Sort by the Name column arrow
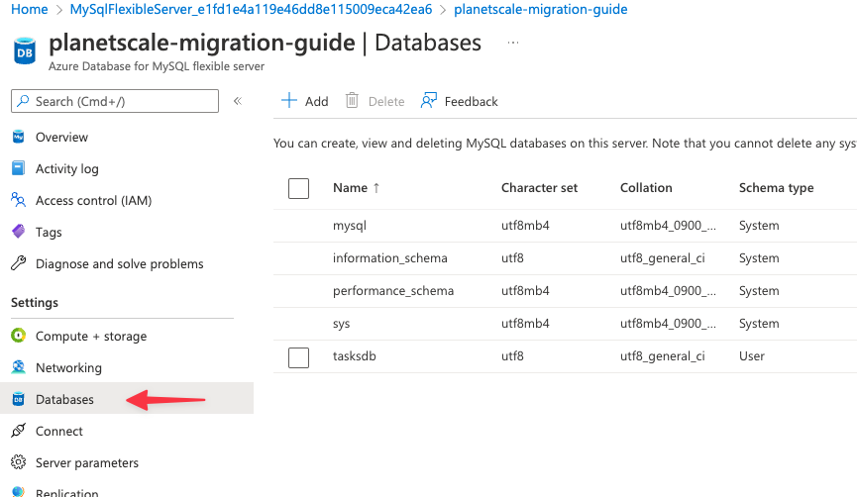This screenshot has height=497, width=857. point(376,188)
